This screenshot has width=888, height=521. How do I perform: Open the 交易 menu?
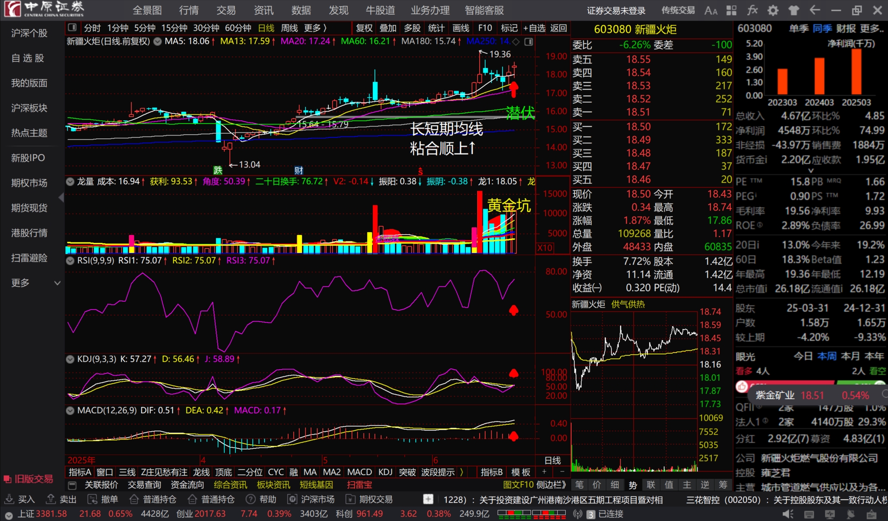point(226,10)
